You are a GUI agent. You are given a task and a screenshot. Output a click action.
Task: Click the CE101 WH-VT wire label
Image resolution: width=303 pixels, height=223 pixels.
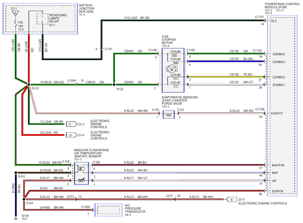pyautogui.click(x=241, y=82)
